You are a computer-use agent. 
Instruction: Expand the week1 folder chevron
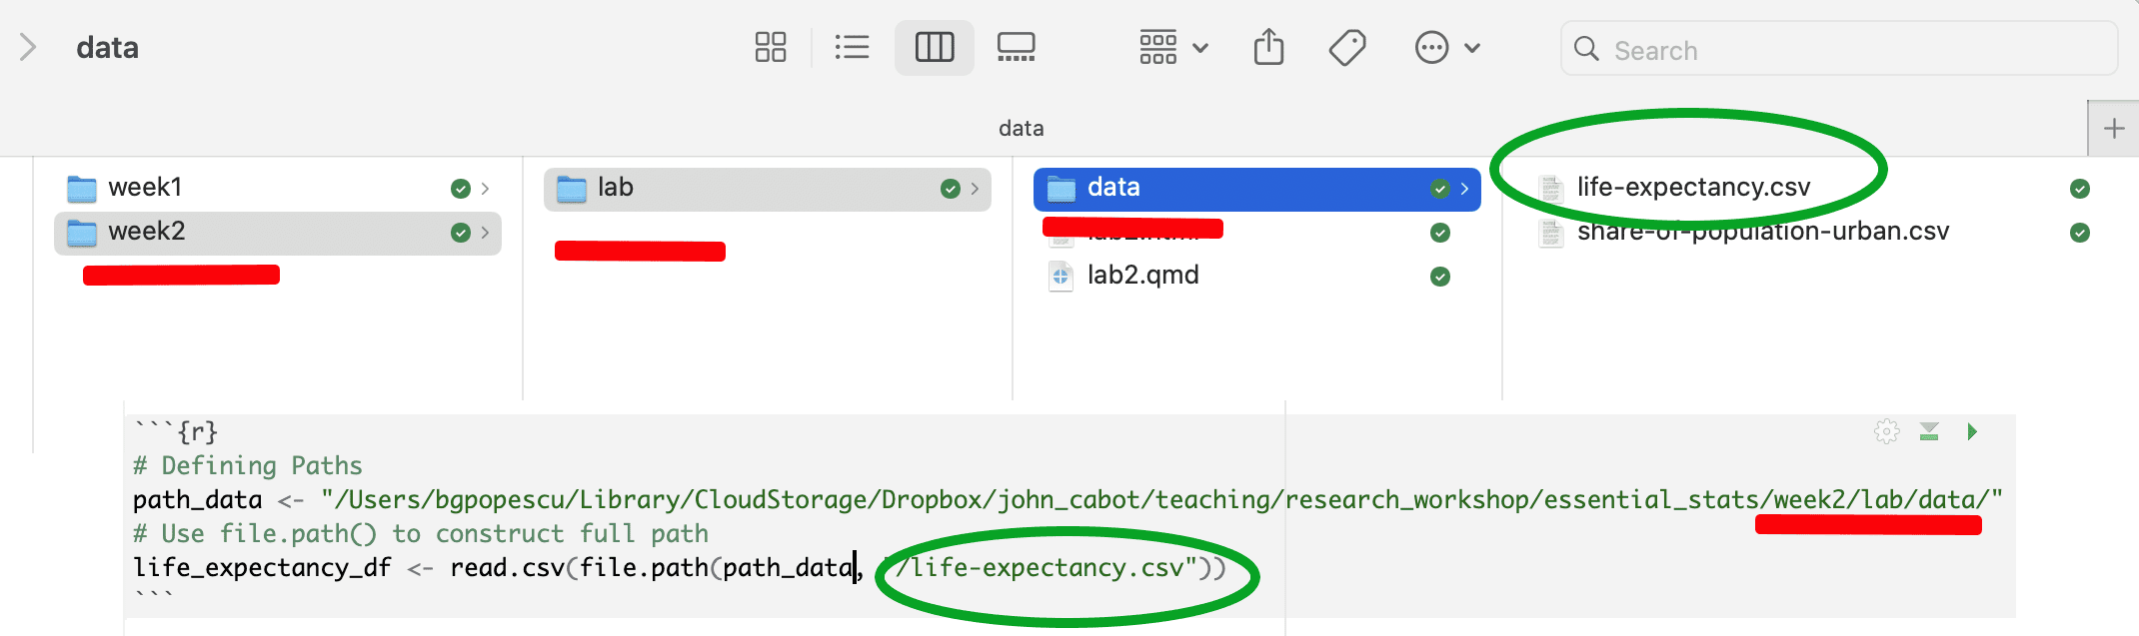tap(485, 189)
